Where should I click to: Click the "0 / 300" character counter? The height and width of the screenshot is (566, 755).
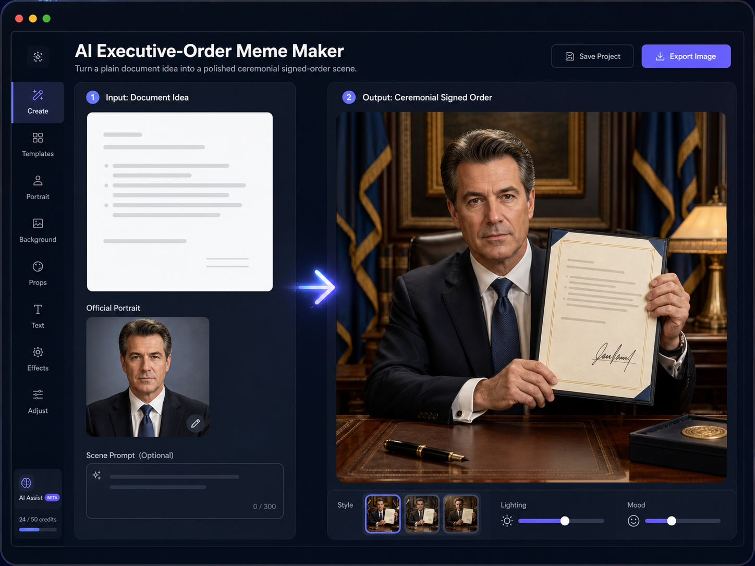click(264, 507)
